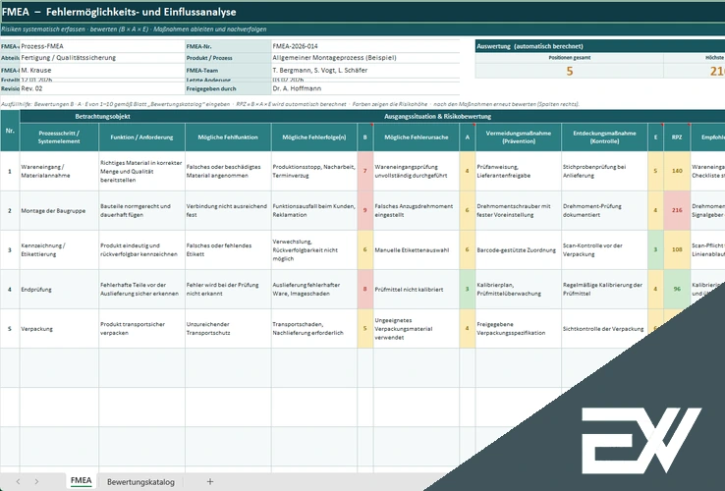
Task: Click 'Vermeidungsmaßnahme (Prävention)' column header
Action: click(519, 137)
